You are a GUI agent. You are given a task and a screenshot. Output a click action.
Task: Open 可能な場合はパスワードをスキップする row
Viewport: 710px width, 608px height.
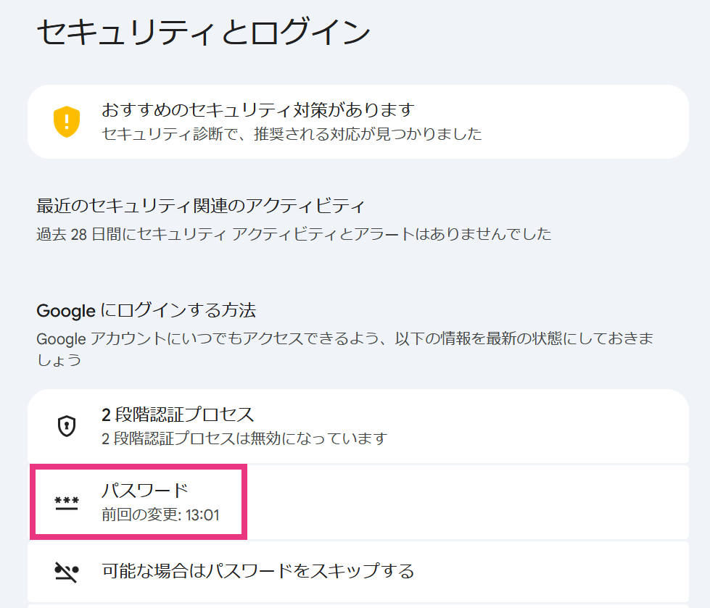click(358, 572)
